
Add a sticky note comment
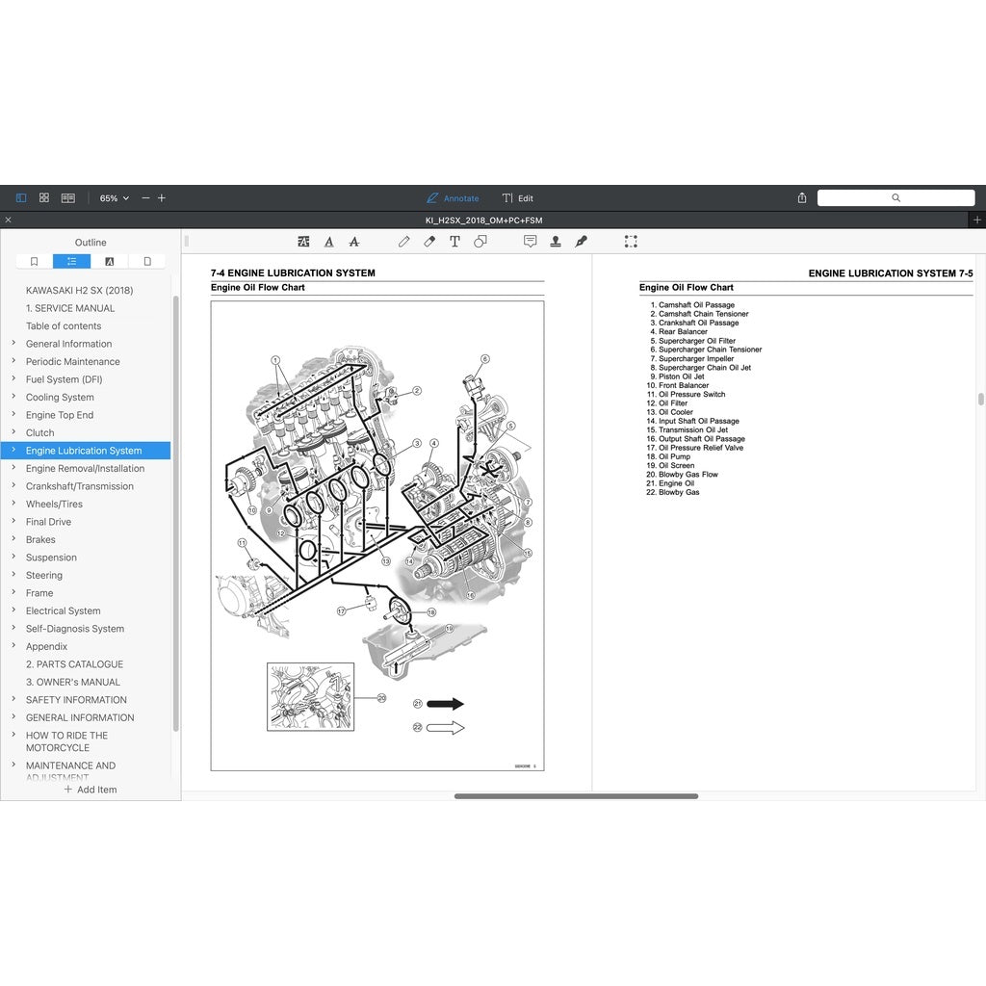coord(530,242)
